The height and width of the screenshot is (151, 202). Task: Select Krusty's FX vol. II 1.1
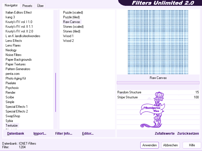[x=19, y=27]
